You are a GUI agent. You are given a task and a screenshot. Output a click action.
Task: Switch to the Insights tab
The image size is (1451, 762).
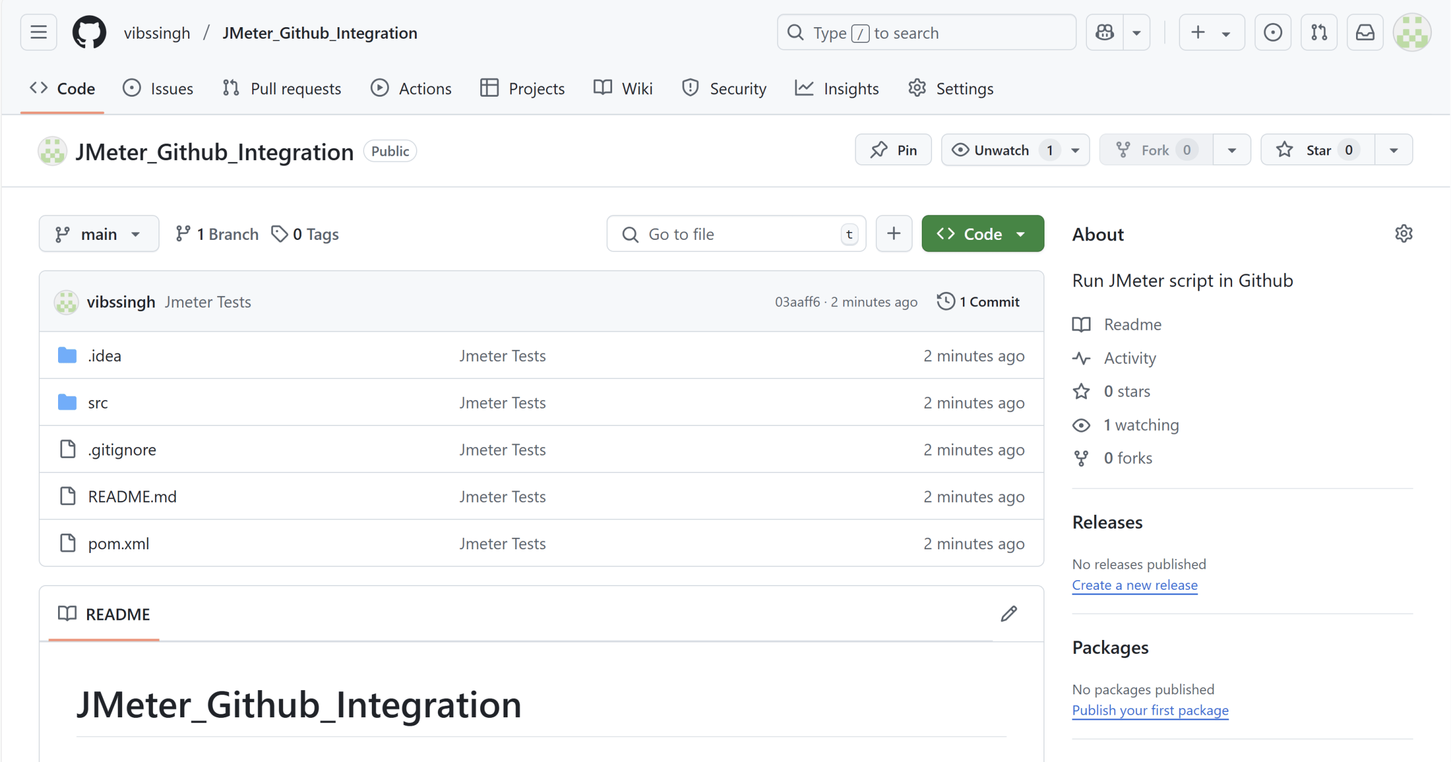click(x=837, y=88)
